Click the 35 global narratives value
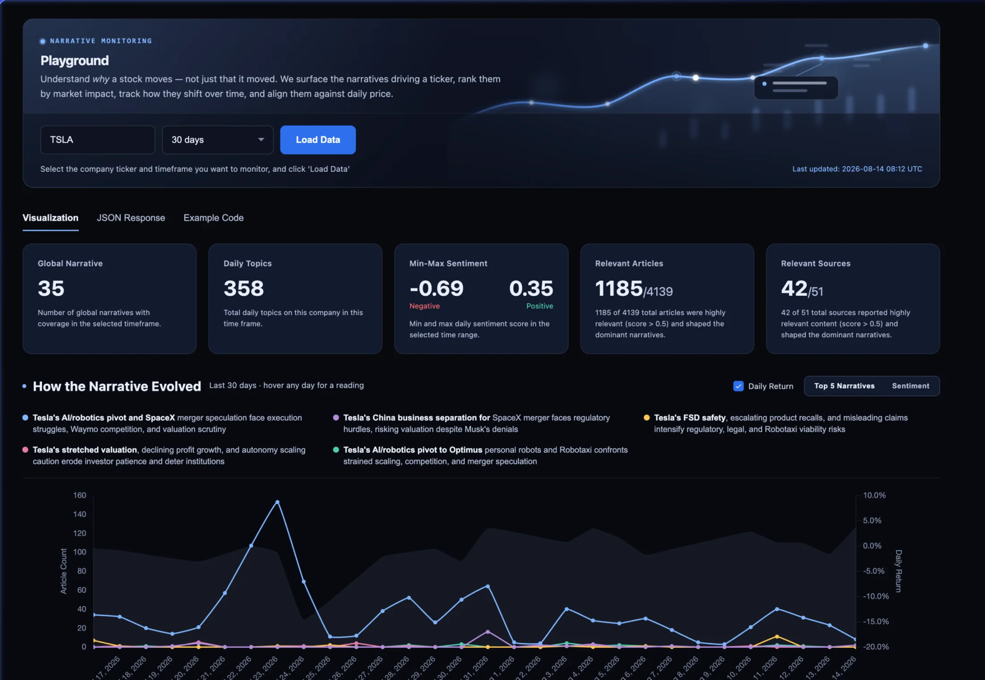Viewport: 985px width, 680px height. (51, 288)
